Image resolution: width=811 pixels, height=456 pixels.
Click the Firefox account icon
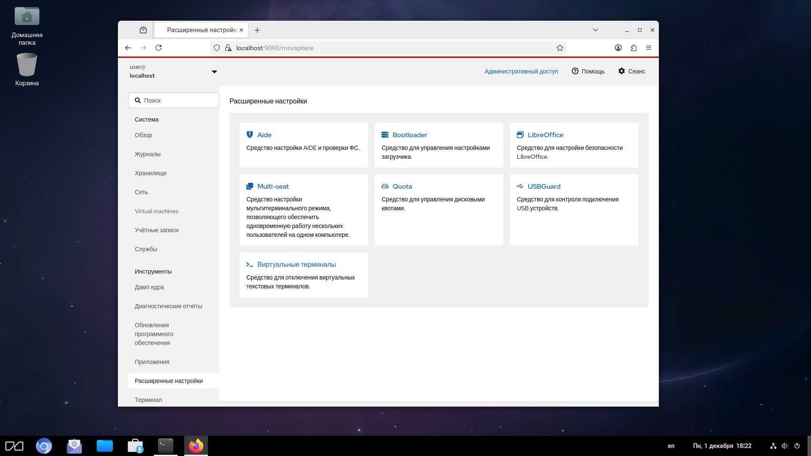(x=618, y=48)
